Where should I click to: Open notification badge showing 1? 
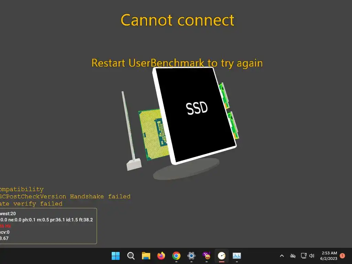click(x=342, y=256)
